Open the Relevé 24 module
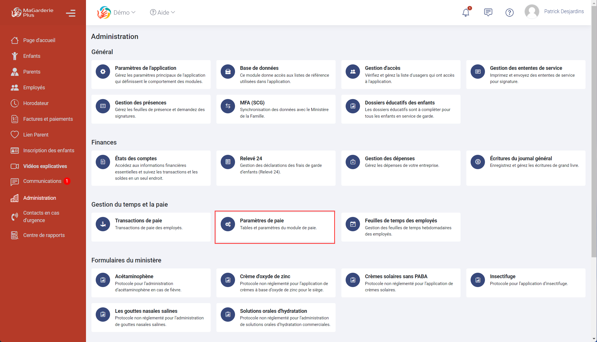Viewport: 597px width, 342px height. point(276,168)
